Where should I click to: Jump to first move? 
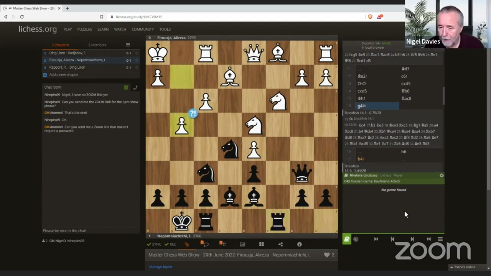[x=376, y=239]
